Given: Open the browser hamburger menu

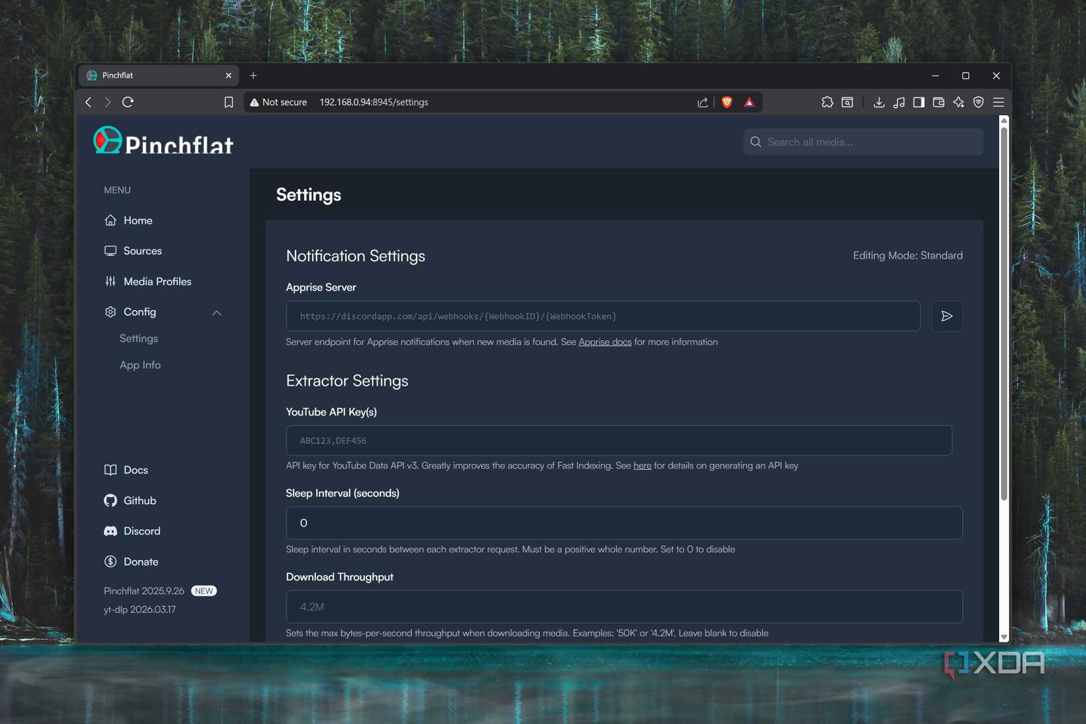Looking at the screenshot, I should click(x=998, y=102).
